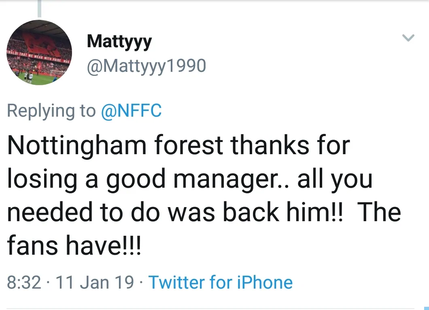Click the text "fans have!!!"

74,246
